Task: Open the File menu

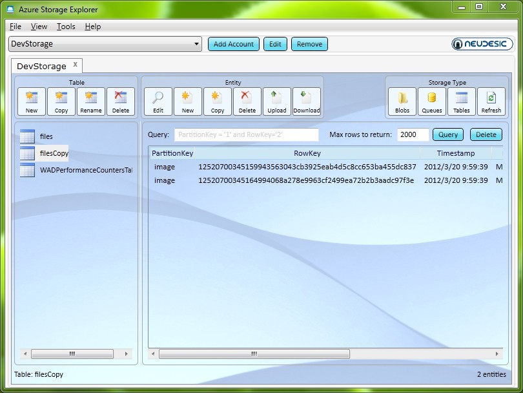Action: pyautogui.click(x=15, y=27)
